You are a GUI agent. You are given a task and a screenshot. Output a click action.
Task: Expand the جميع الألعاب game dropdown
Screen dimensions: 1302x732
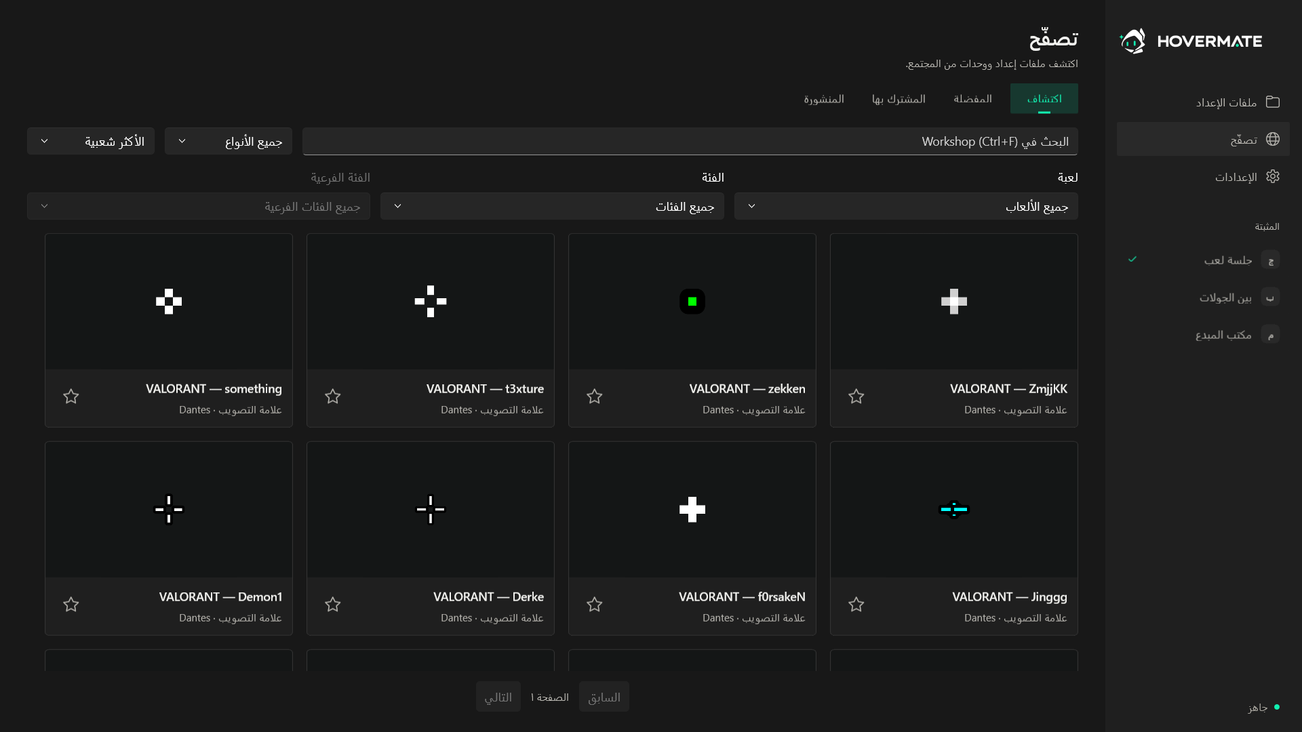coord(906,206)
